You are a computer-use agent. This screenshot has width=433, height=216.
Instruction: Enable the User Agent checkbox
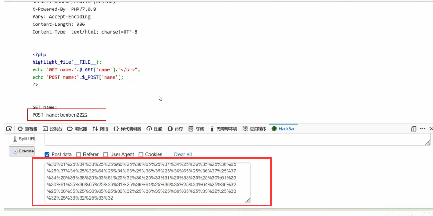106,155
